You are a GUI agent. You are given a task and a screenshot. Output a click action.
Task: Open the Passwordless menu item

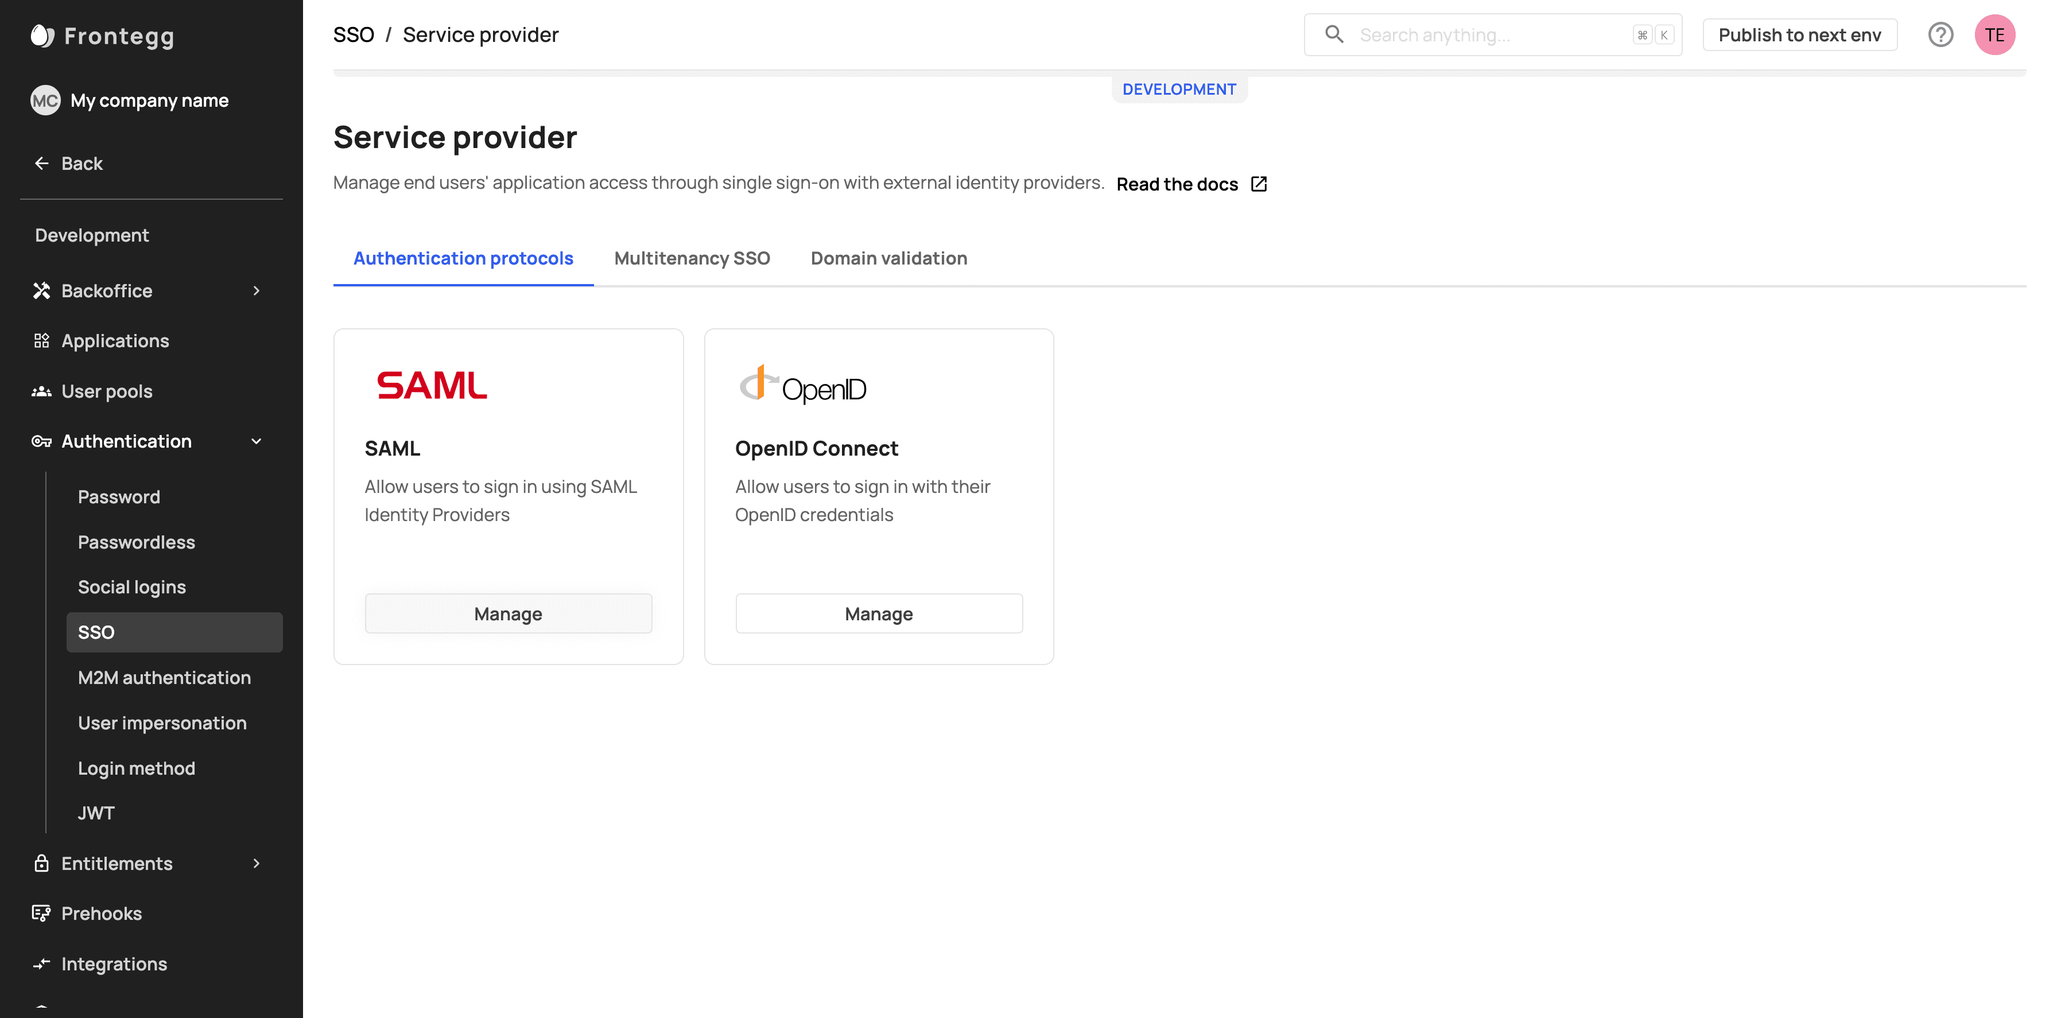click(x=137, y=542)
